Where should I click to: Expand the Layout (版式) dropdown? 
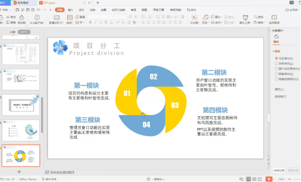pyautogui.click(x=70, y=23)
